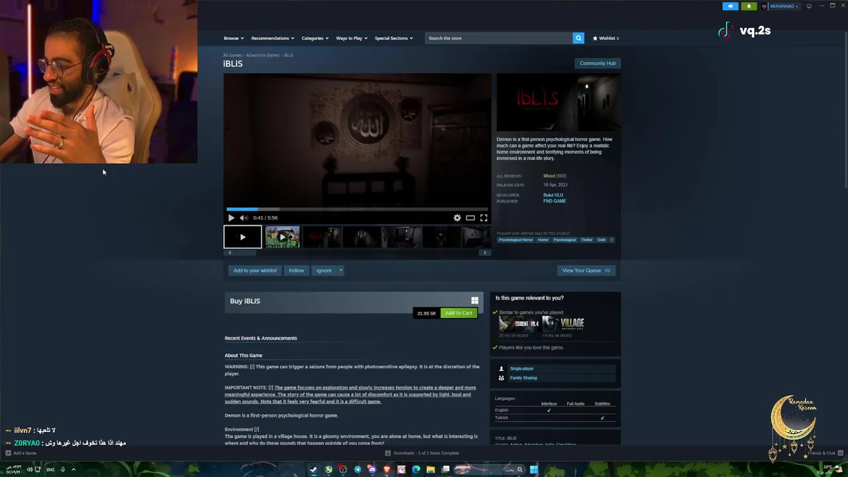Play the iBLiS trailer video
This screenshot has width=848, height=477.
point(231,217)
